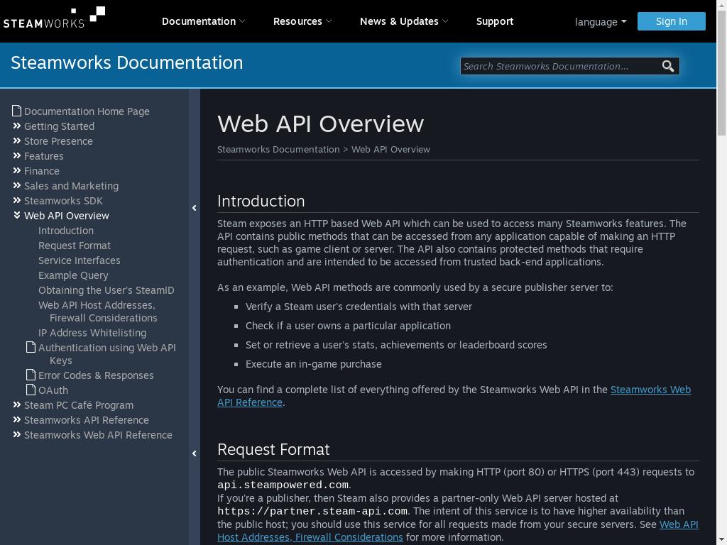
Task: Expand the Finance section arrows
Action: (x=17, y=170)
